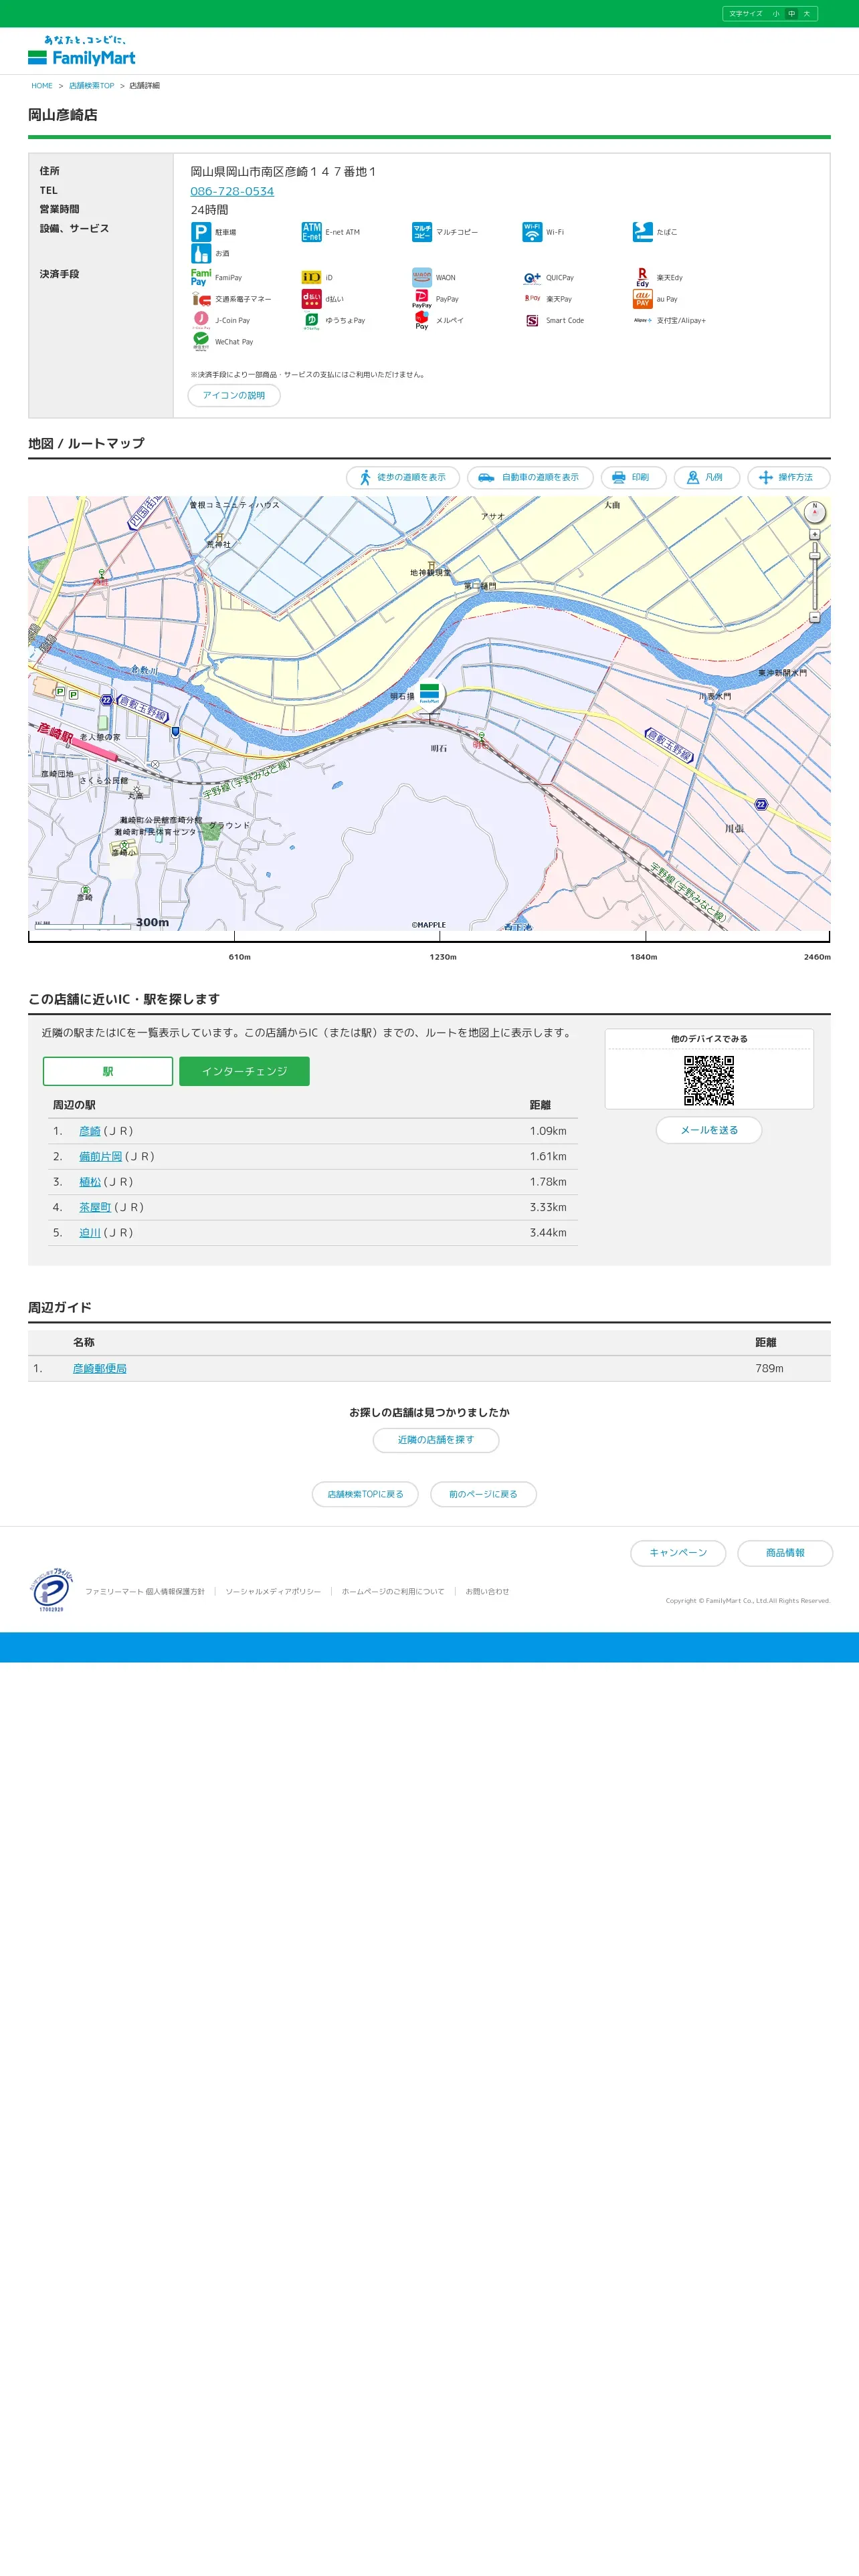The width and height of the screenshot is (859, 2576).
Task: Go to HOME via breadcrumb
Action: pyautogui.click(x=42, y=86)
